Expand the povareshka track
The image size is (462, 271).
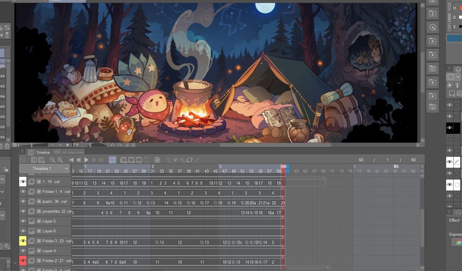(39, 211)
